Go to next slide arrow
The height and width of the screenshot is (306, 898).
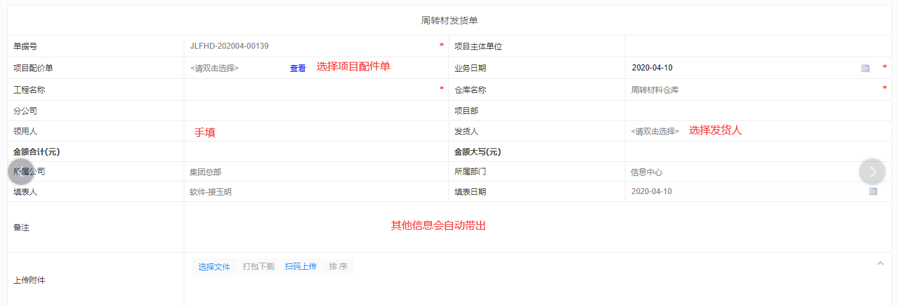click(872, 172)
